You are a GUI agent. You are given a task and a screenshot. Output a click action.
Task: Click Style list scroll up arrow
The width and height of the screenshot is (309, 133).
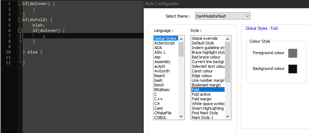227,39
